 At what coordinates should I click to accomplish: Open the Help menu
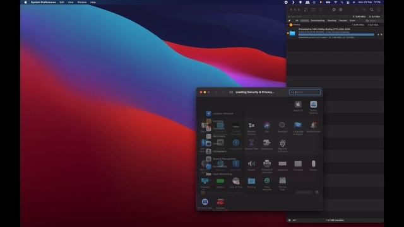click(93, 3)
